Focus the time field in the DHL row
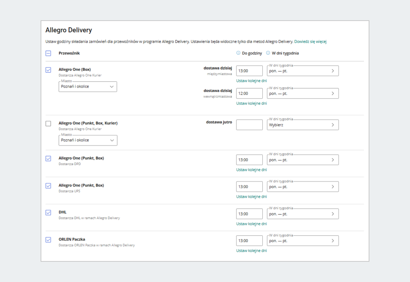Viewport: 410px width, 282px height. (x=249, y=214)
